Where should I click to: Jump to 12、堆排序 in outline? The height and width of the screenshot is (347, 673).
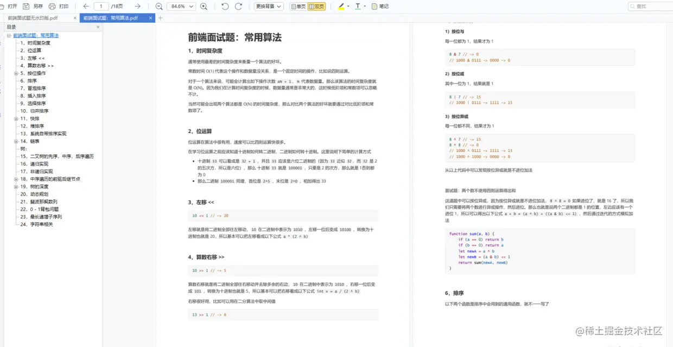(x=33, y=126)
